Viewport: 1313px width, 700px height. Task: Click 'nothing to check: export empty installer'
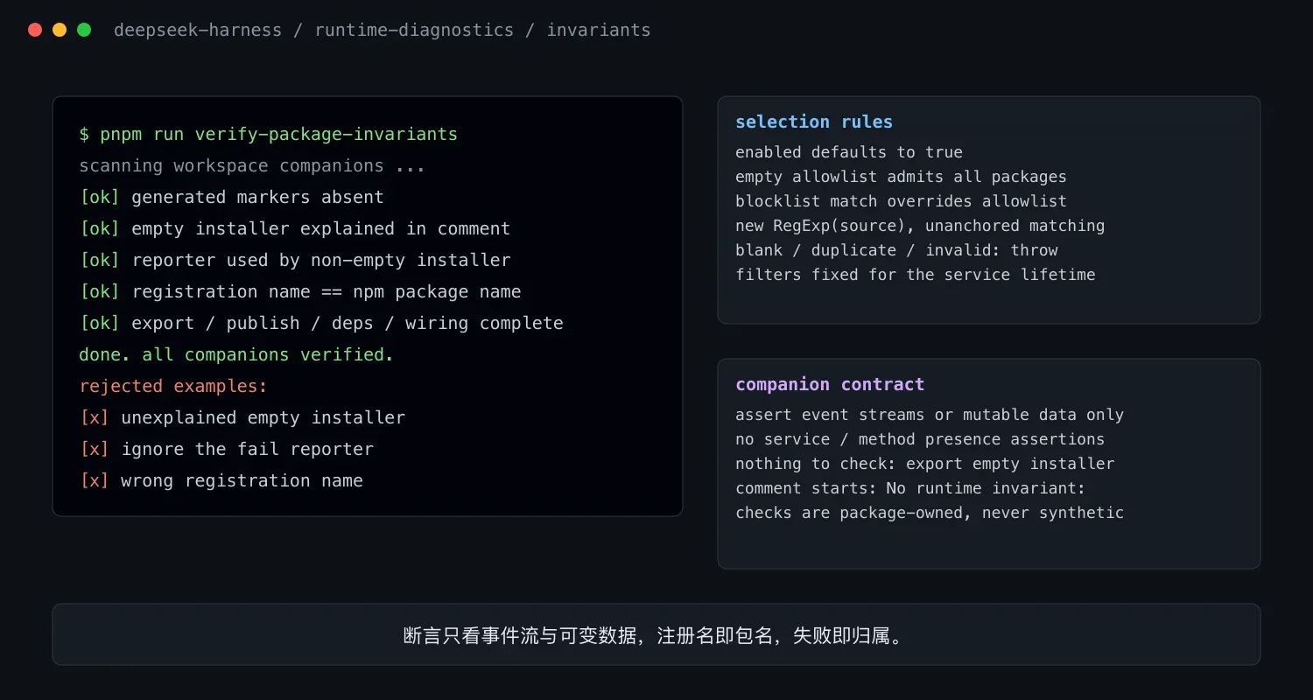pyautogui.click(x=924, y=464)
